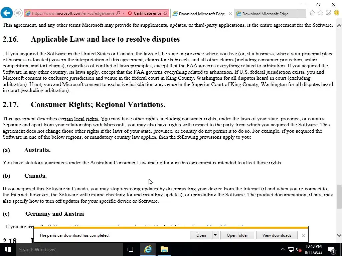Open the Action Center notifications icon
This screenshot has width=342, height=256.
[x=331, y=250]
